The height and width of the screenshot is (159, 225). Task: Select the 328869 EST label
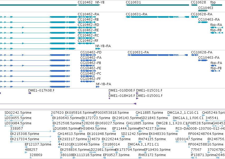36,155
